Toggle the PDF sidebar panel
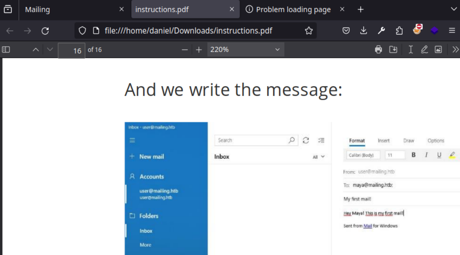 click(x=6, y=50)
